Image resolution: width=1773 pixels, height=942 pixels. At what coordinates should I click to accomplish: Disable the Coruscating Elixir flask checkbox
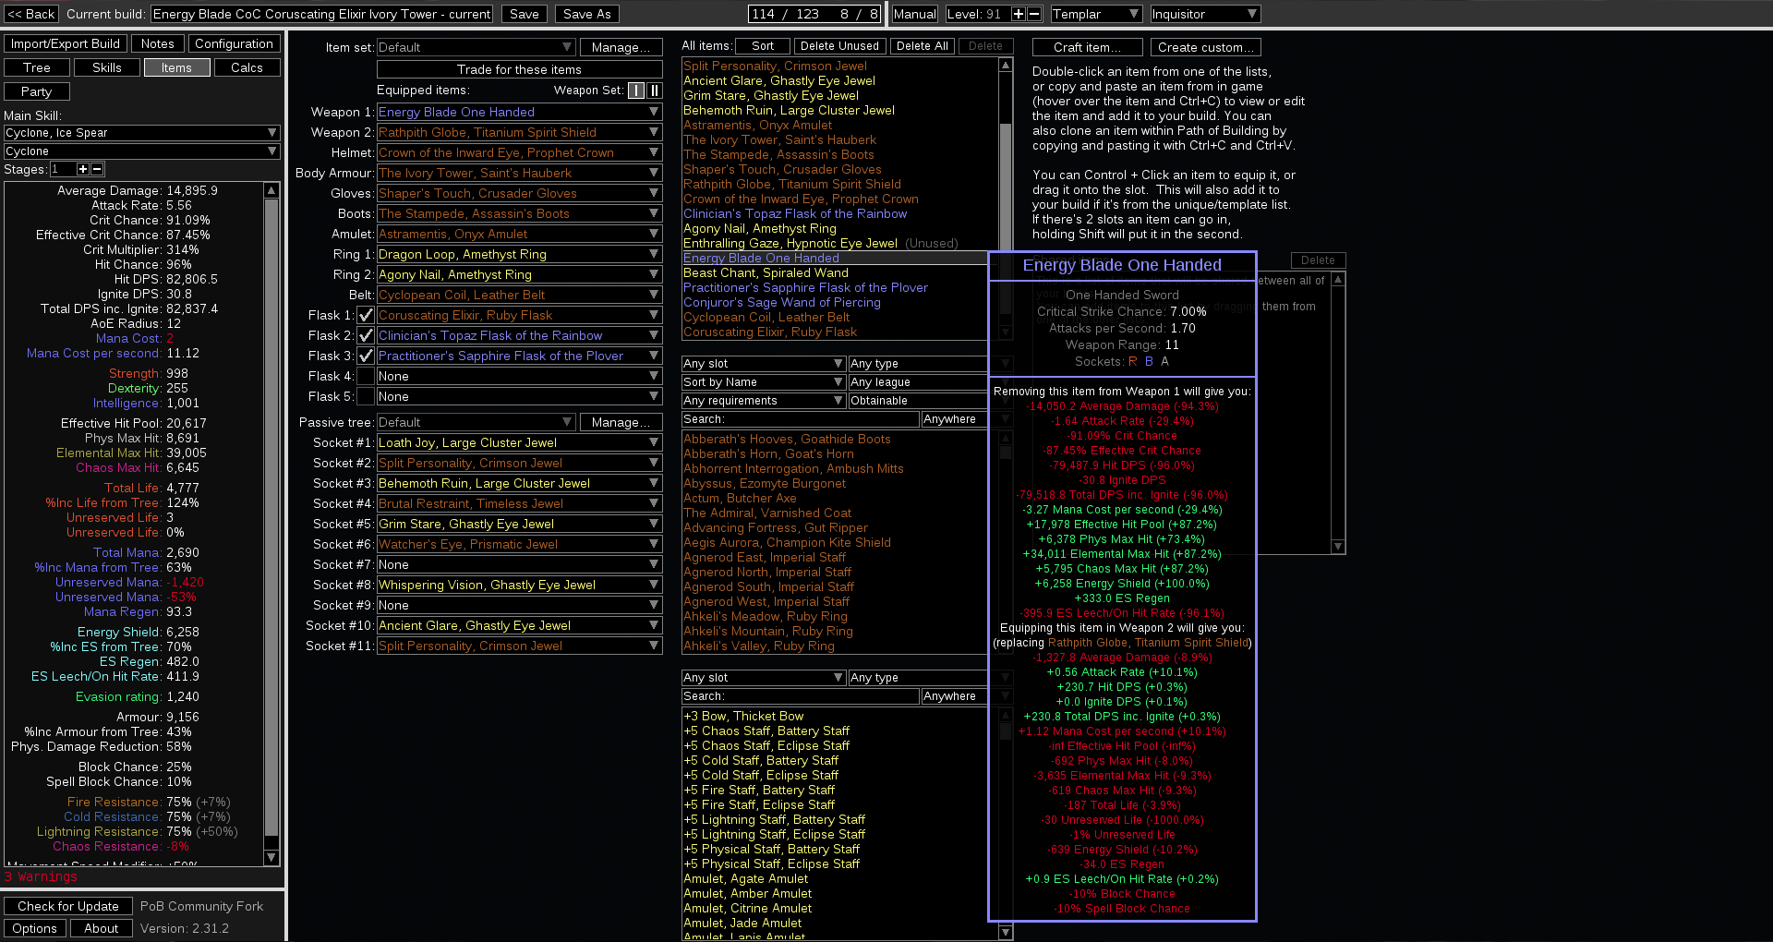click(x=366, y=315)
